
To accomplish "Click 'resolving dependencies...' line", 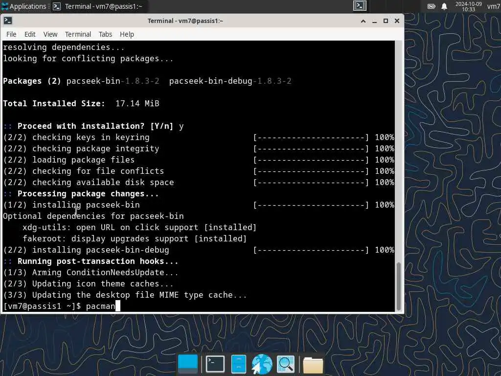I will (x=64, y=47).
